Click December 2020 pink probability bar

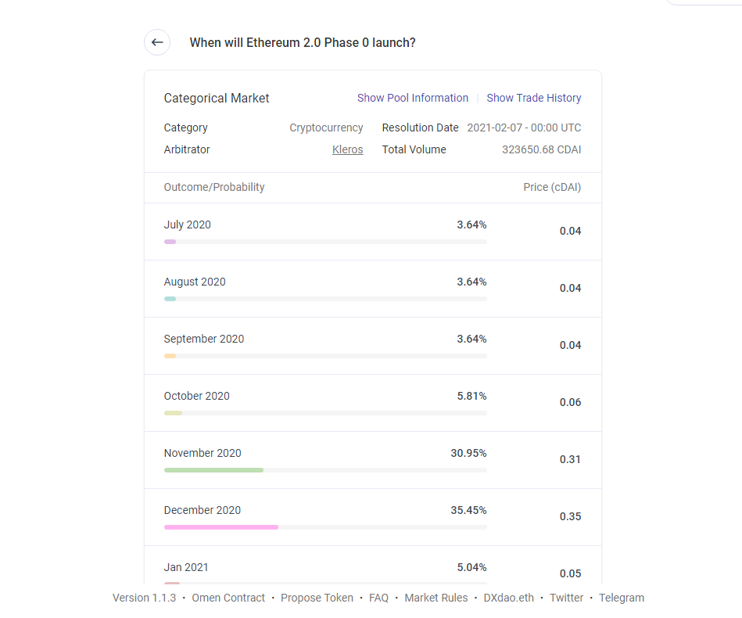(221, 527)
